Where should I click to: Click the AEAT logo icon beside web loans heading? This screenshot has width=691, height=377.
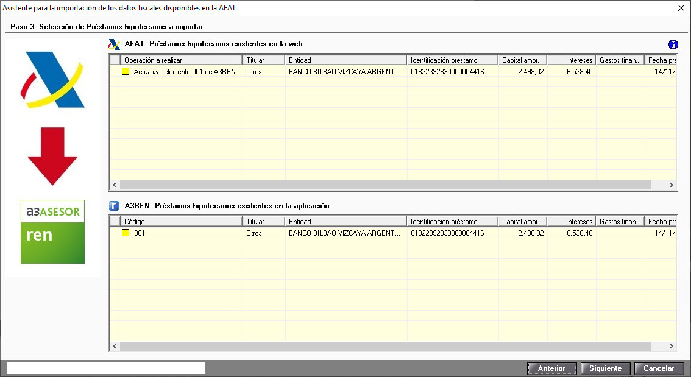click(114, 44)
